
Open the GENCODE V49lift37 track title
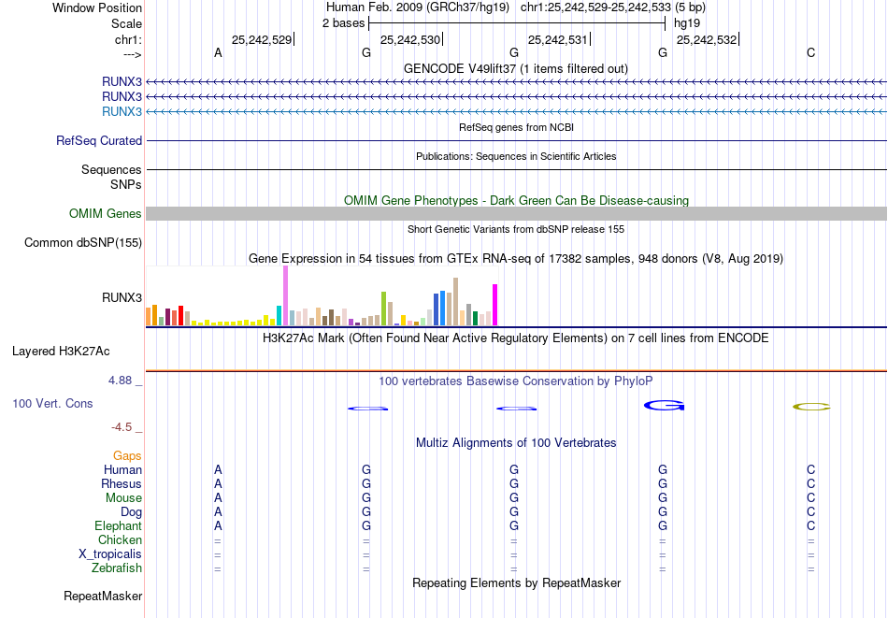tap(516, 68)
